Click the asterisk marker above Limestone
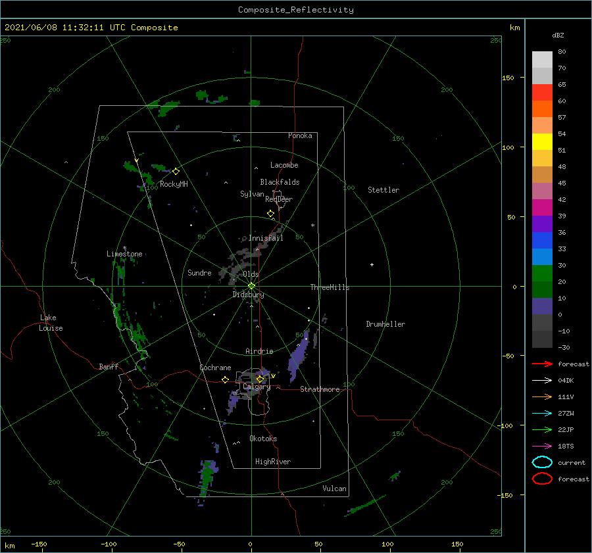This screenshot has height=553, width=592. click(124, 249)
